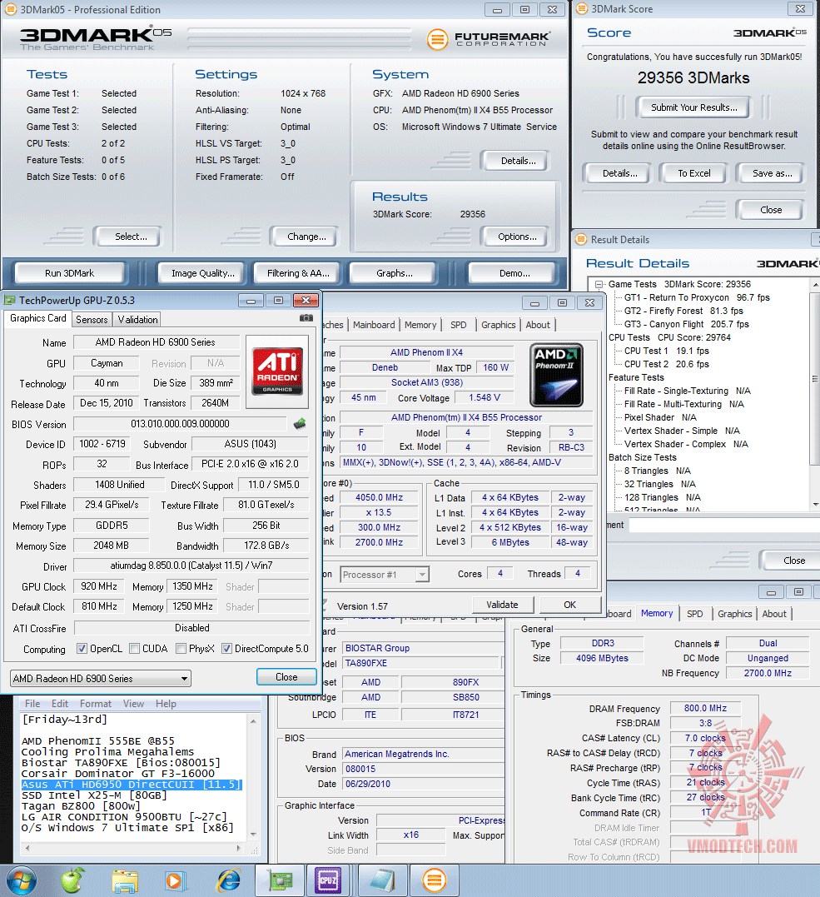Switch to Notepad taskbar icon
The image size is (820, 897).
click(x=383, y=881)
